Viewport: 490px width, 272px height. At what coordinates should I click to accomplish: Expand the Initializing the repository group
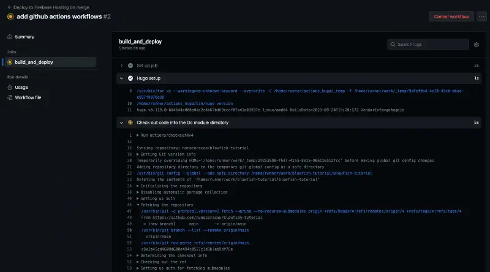click(138, 186)
